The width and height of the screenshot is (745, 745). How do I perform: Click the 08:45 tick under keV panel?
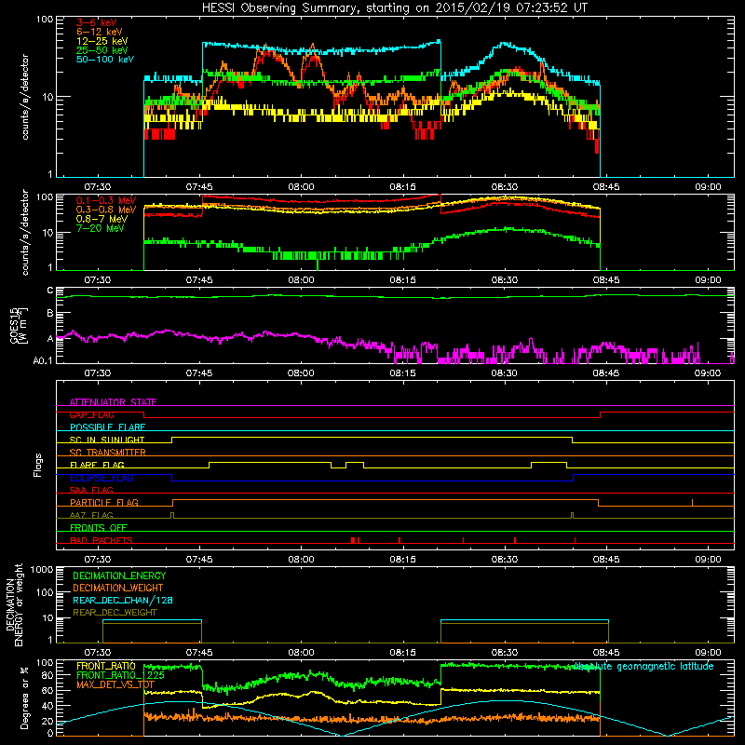tap(606, 187)
